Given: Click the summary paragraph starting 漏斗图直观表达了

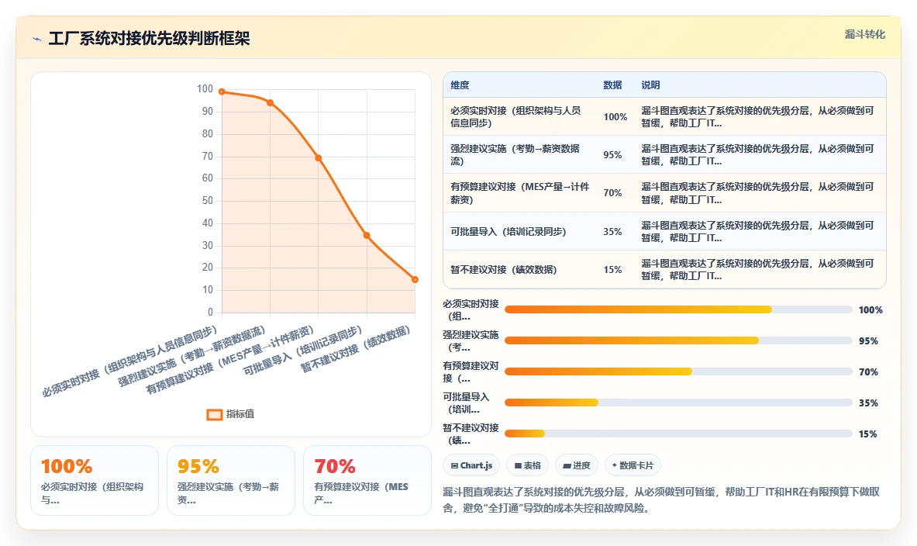Looking at the screenshot, I should click(x=661, y=499).
